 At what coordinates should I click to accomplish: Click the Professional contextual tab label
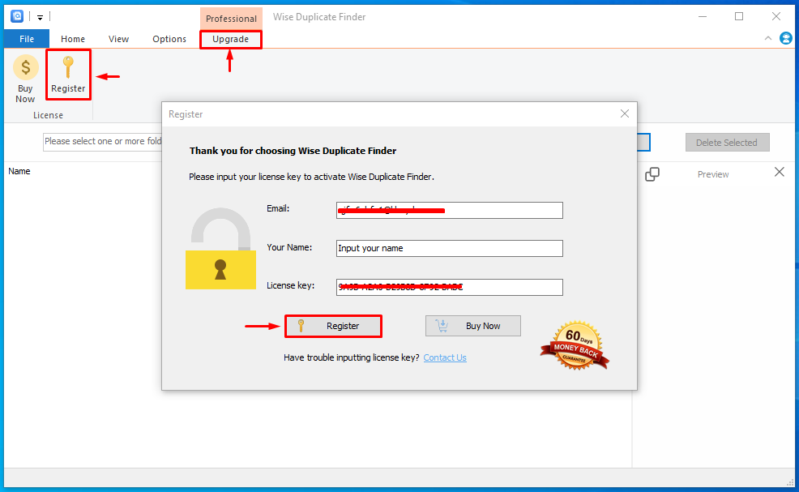(x=231, y=19)
